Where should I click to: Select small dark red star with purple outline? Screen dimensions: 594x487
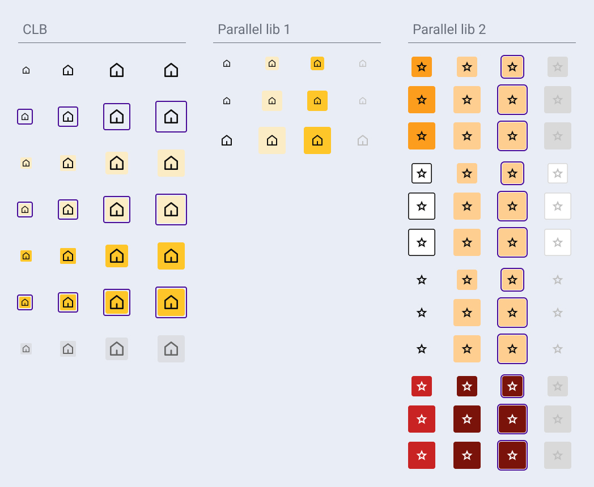point(512,386)
